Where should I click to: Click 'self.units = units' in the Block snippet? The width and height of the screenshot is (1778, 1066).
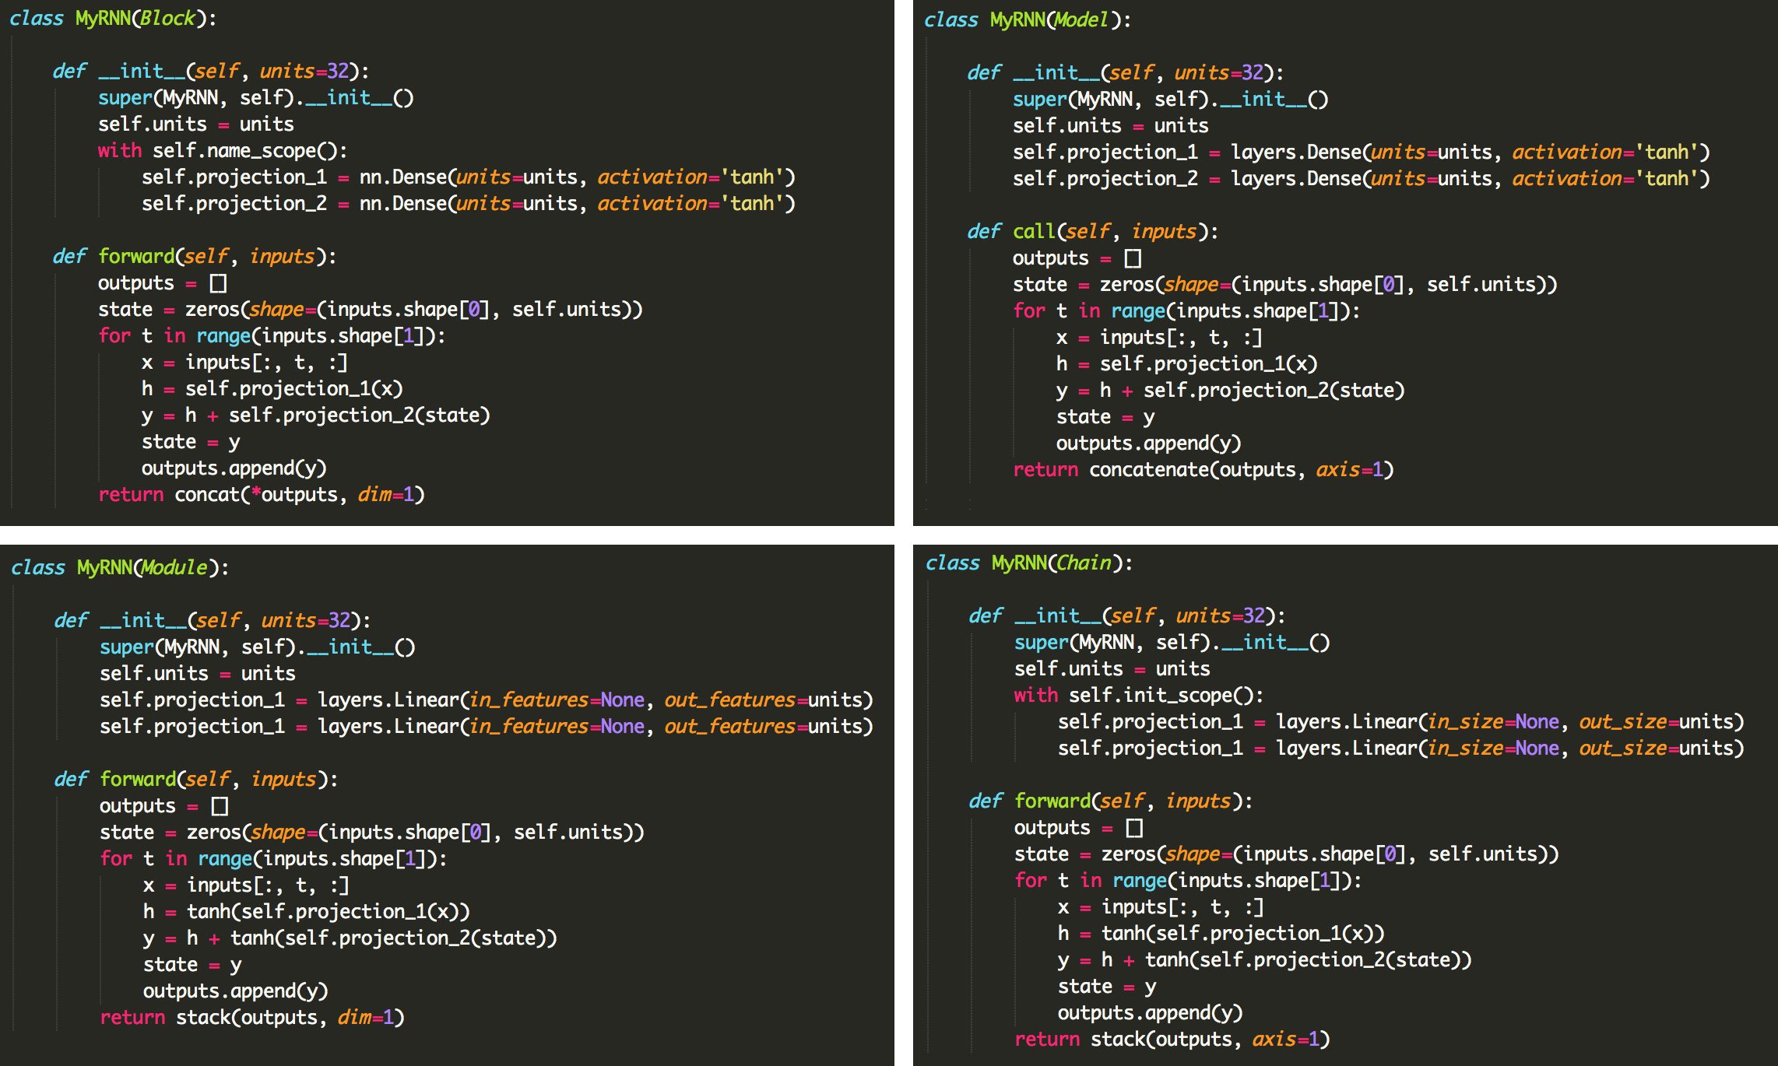point(196,124)
